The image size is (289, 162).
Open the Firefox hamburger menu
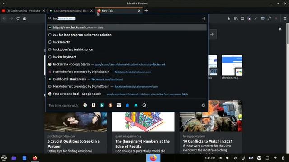[285, 18]
